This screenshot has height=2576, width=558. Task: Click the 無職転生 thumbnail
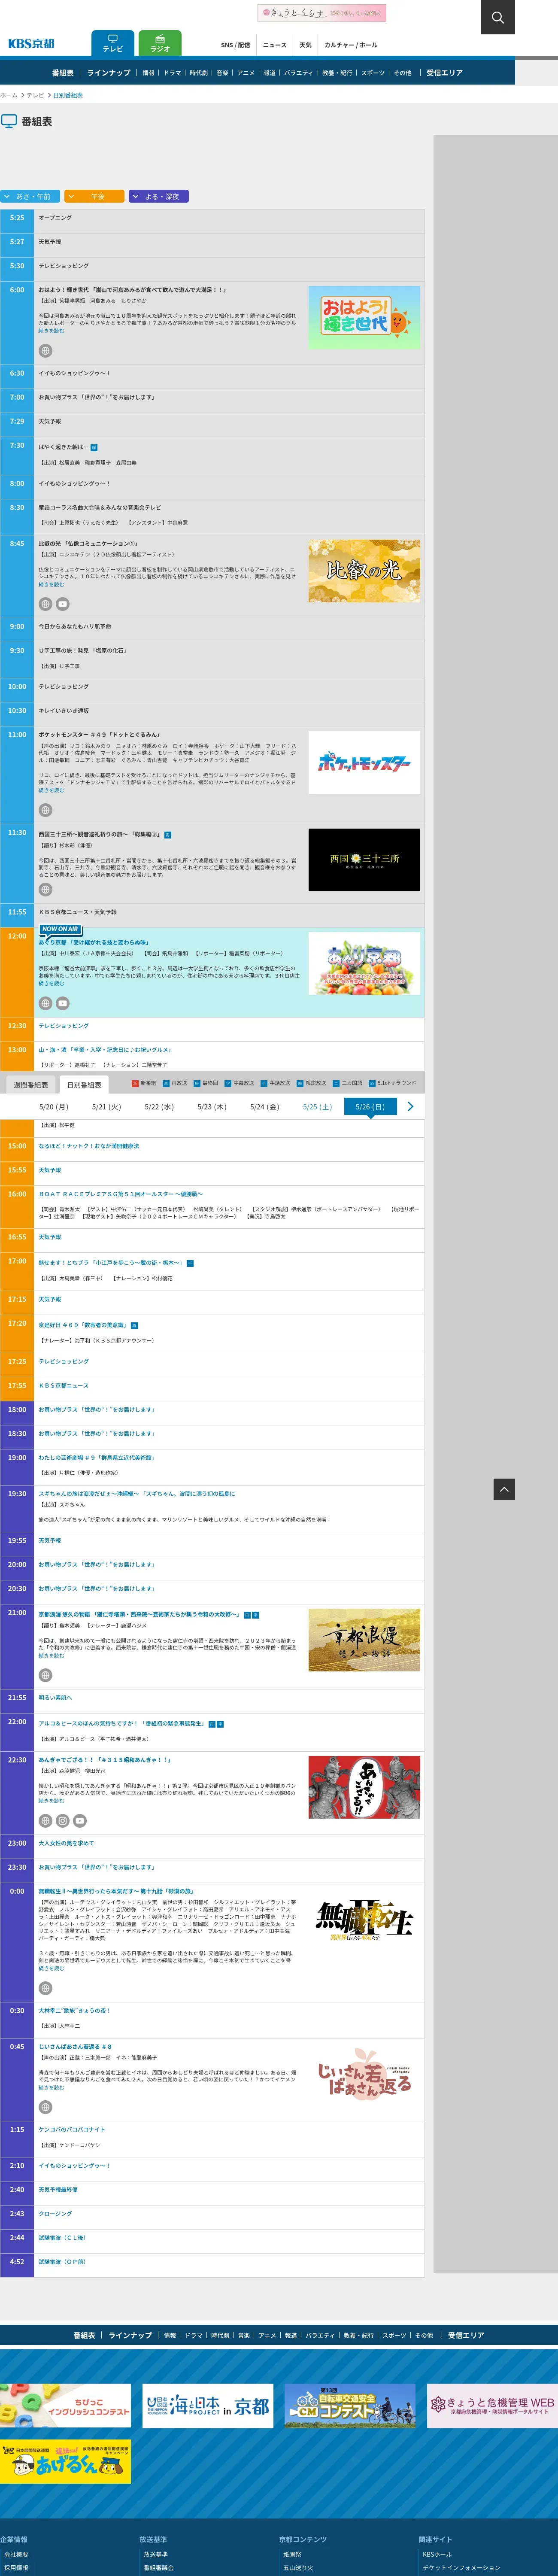(x=364, y=1919)
